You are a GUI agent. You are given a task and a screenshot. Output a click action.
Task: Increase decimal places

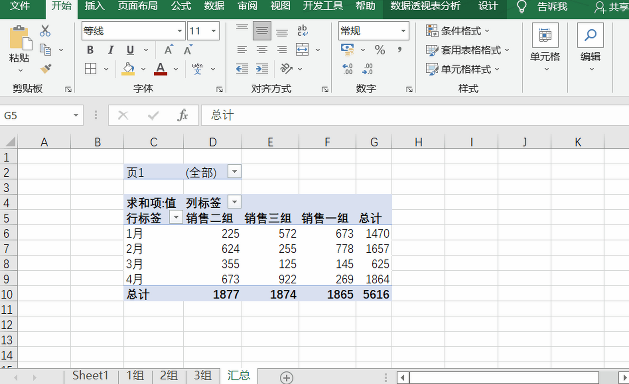(348, 69)
